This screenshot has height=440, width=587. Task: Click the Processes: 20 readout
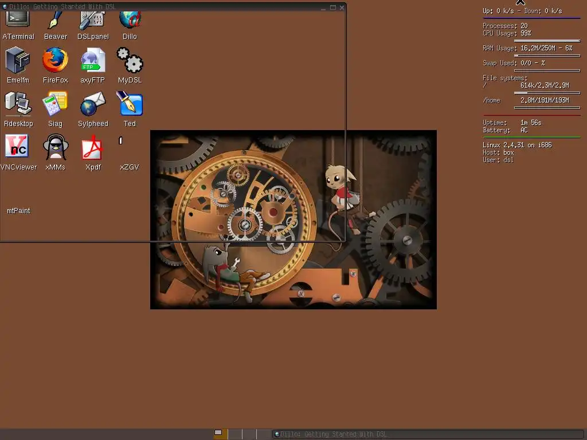pyautogui.click(x=505, y=26)
